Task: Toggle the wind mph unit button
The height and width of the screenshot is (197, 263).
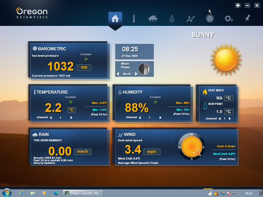Action: coord(151,151)
